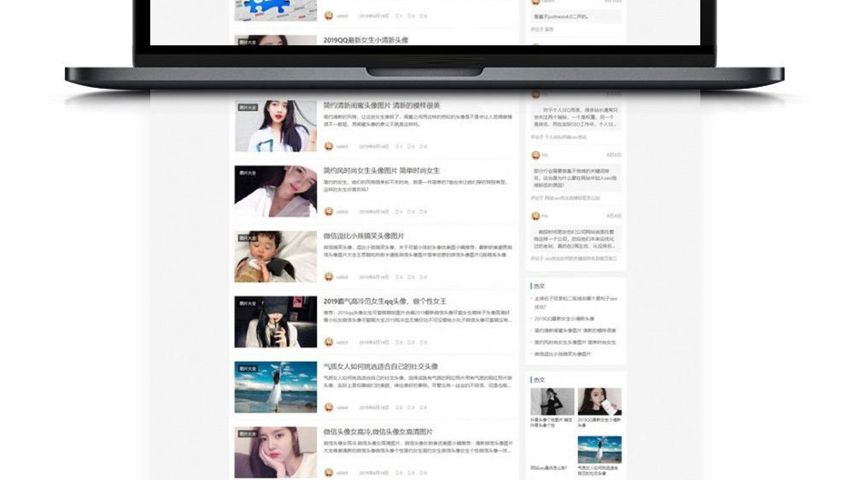Open sidebar hot link 简约清新闺蜜头像图片
Viewport: 854px width, 480px height.
click(575, 331)
